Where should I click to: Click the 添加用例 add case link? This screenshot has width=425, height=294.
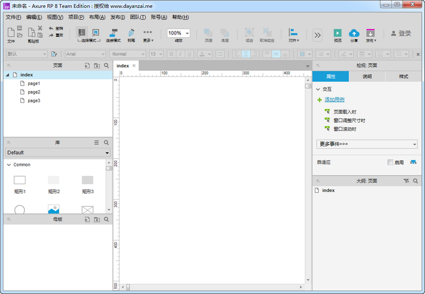pos(334,100)
